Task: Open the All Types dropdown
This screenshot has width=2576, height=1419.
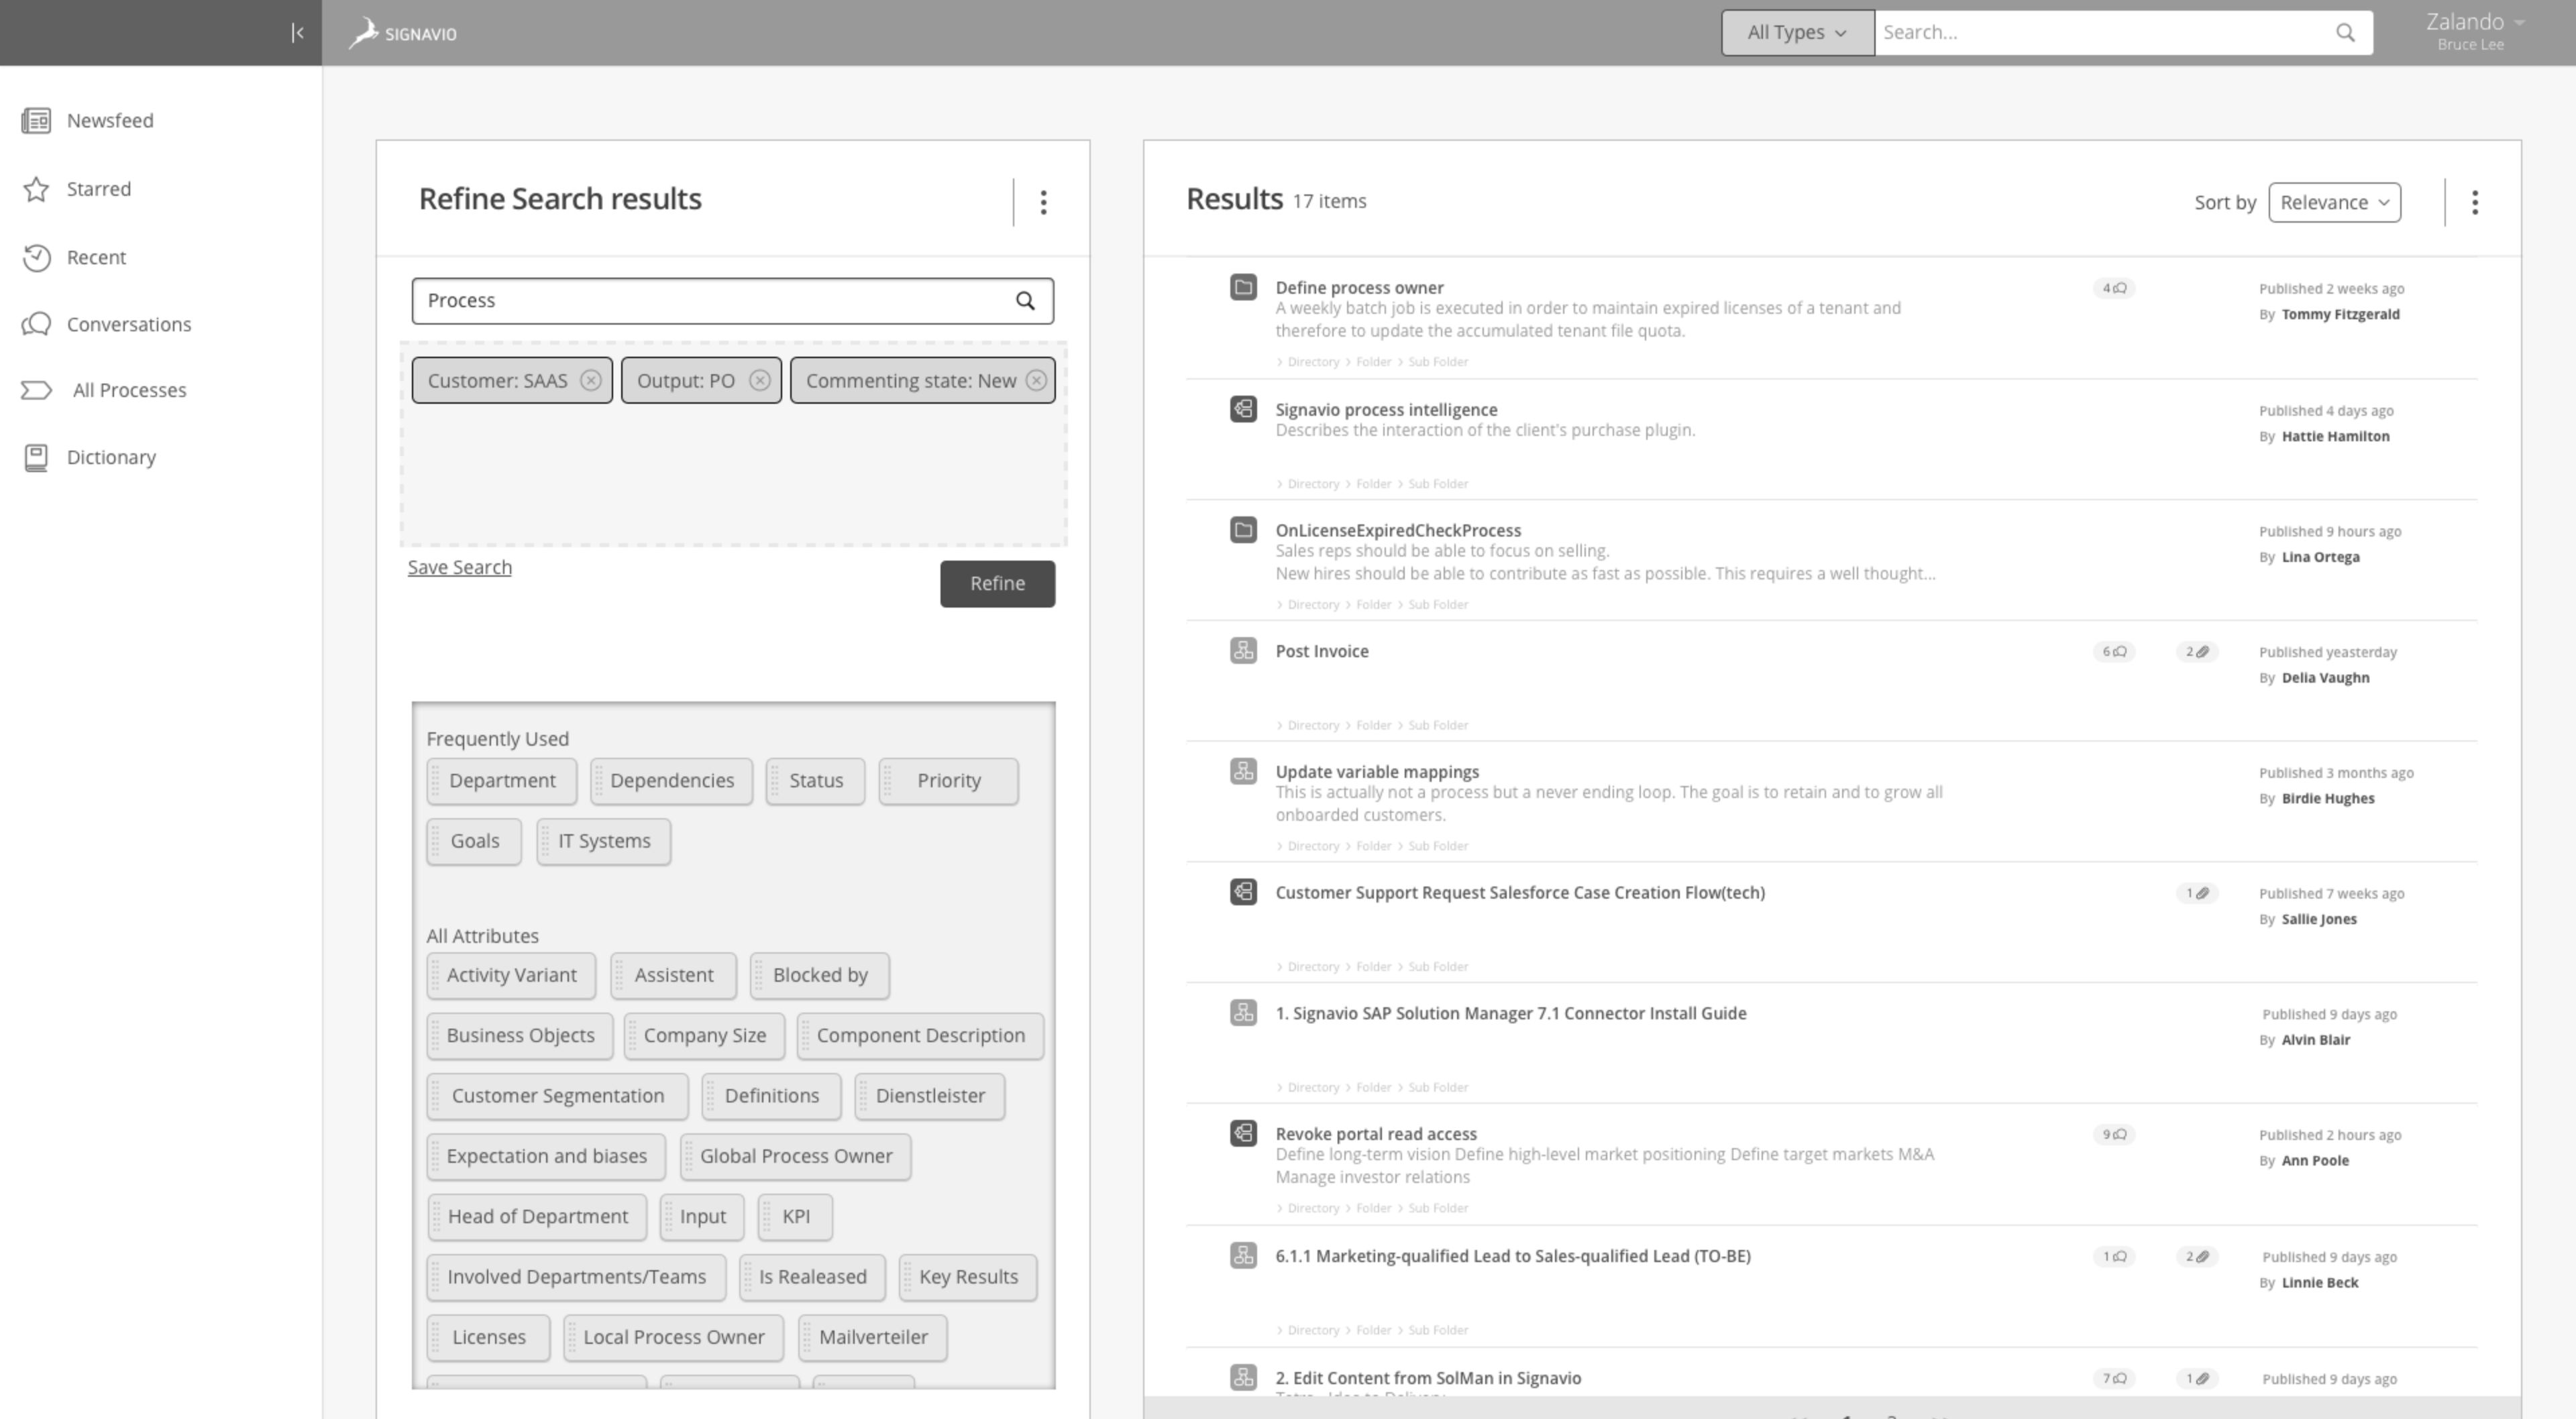Action: point(1797,33)
